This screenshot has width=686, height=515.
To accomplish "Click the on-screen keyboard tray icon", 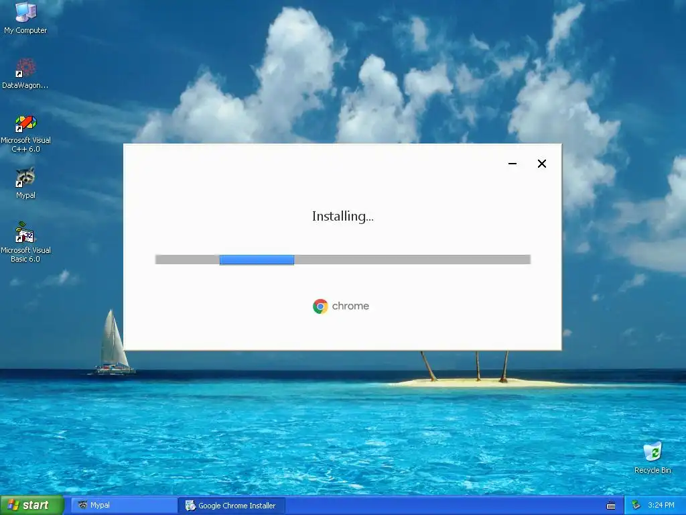I will 611,506.
